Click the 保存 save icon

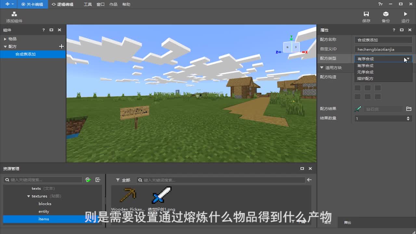pyautogui.click(x=366, y=14)
